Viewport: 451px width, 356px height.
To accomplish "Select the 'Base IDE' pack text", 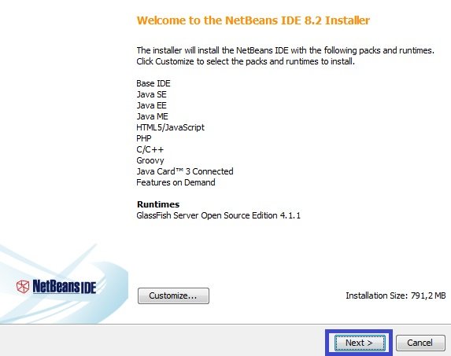I will click(x=153, y=83).
